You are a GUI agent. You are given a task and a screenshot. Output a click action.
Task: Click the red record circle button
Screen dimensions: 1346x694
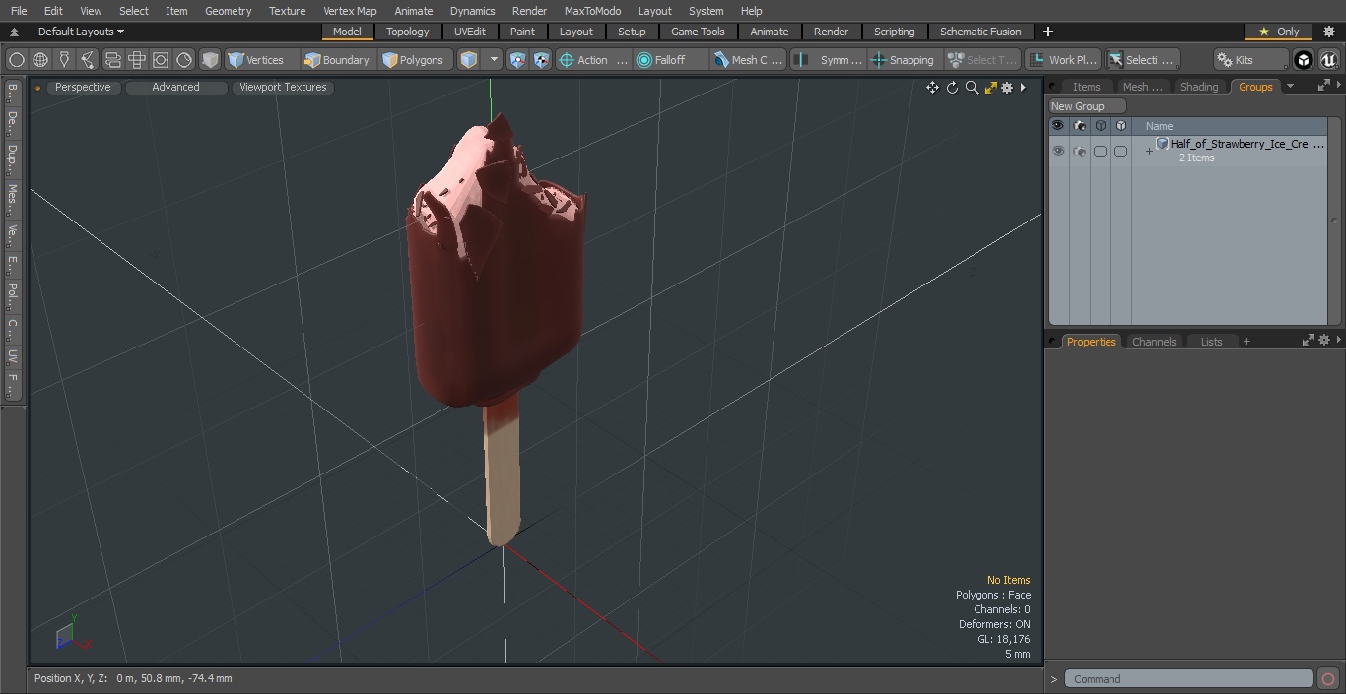point(1327,679)
